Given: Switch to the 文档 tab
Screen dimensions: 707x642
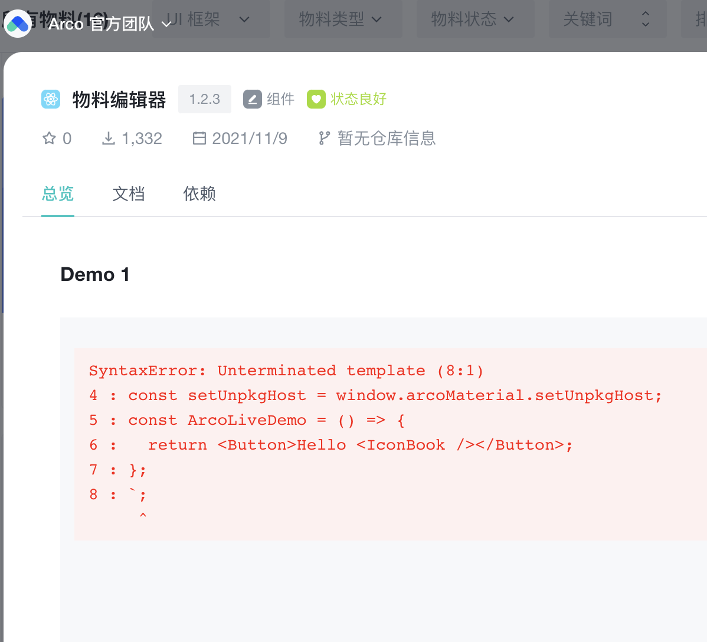Looking at the screenshot, I should click(x=129, y=194).
